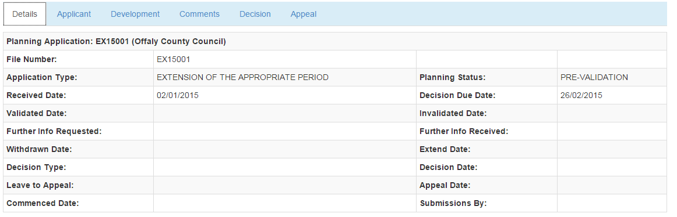677x217 pixels.
Task: Click the Leave to Appeal label
Action: point(40,186)
